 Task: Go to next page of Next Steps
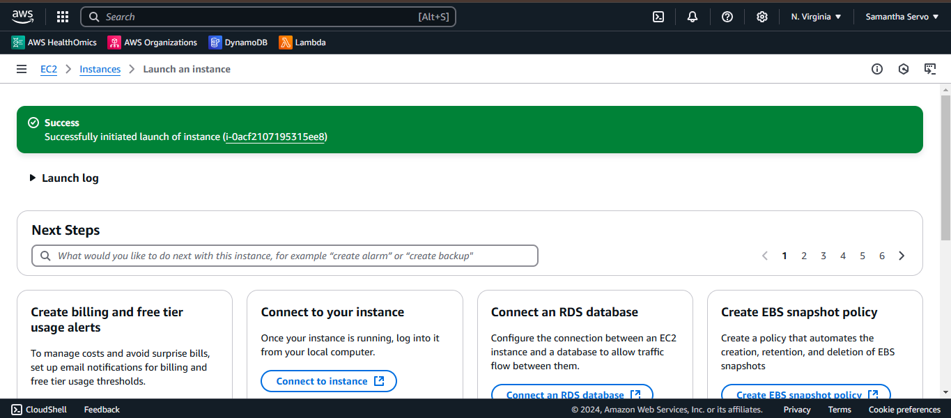tap(902, 256)
